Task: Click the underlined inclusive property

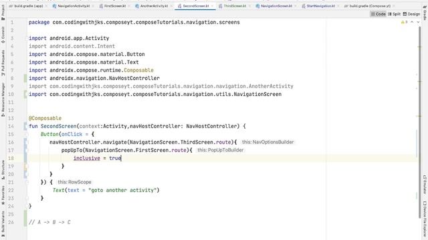Action: click(x=86, y=158)
